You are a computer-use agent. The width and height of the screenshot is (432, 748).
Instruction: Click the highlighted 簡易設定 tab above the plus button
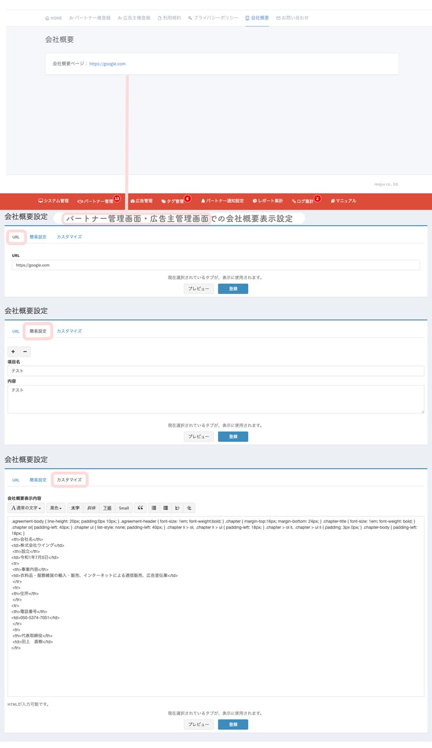(x=38, y=331)
